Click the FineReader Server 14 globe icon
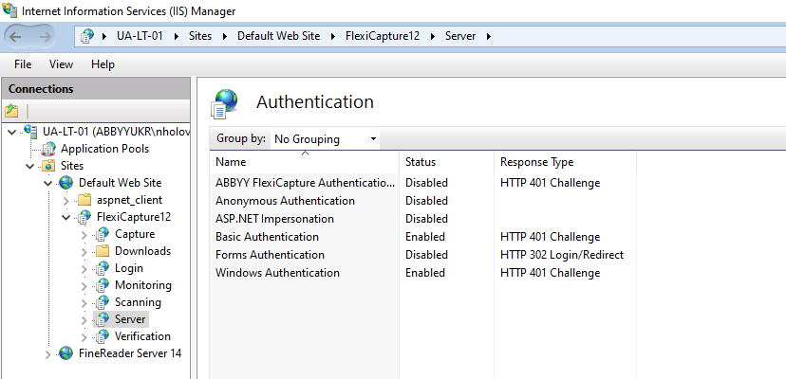786x379 pixels. [66, 353]
